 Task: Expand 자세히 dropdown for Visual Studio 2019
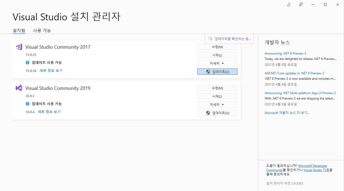point(217,105)
